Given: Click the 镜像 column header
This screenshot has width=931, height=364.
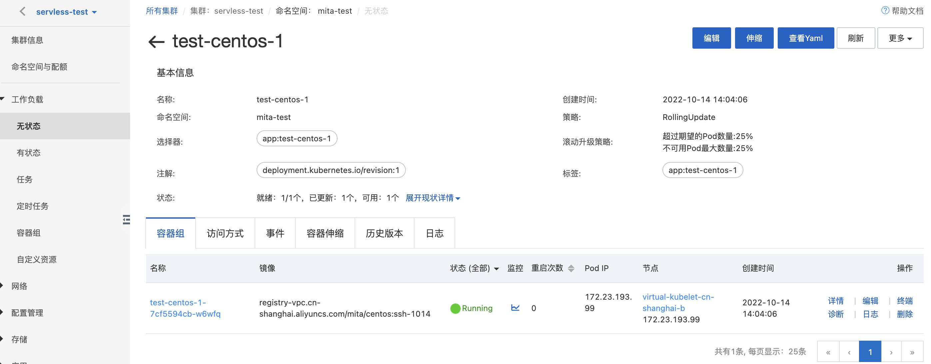Looking at the screenshot, I should click(267, 268).
